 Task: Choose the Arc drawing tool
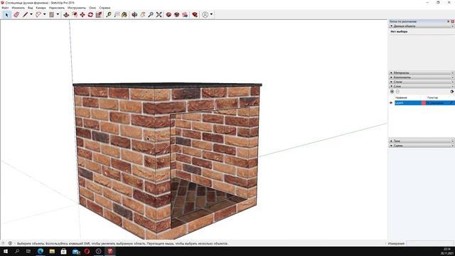(38, 14)
